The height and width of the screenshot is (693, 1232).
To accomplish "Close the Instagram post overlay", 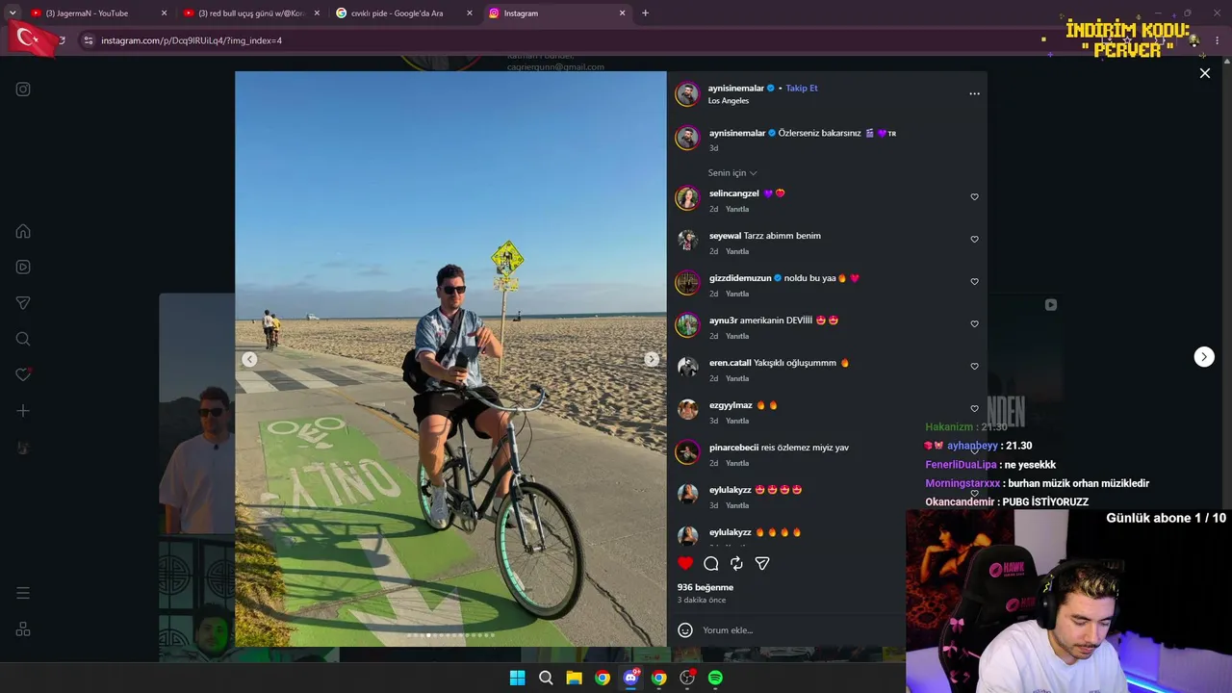I will point(1204,73).
